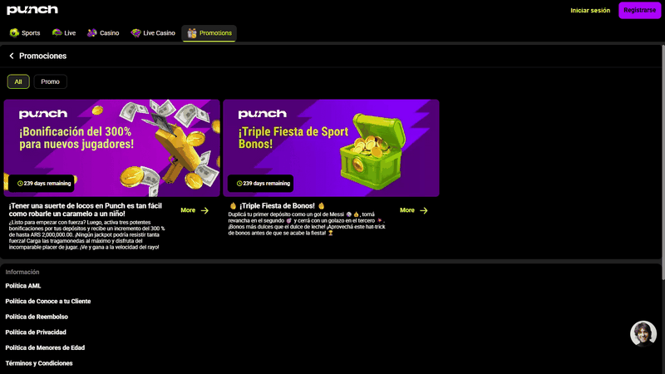Click the back chevron beside Promociones

click(x=12, y=56)
